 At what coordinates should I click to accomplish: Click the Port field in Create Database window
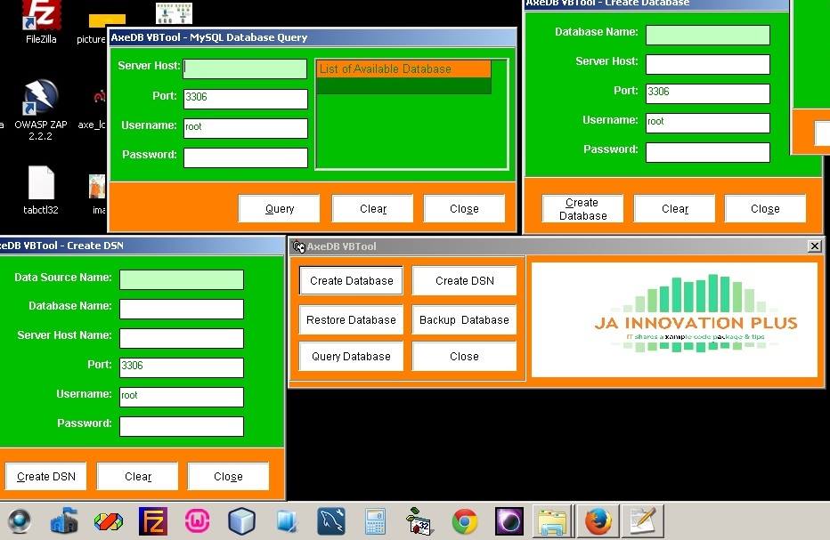tap(708, 93)
